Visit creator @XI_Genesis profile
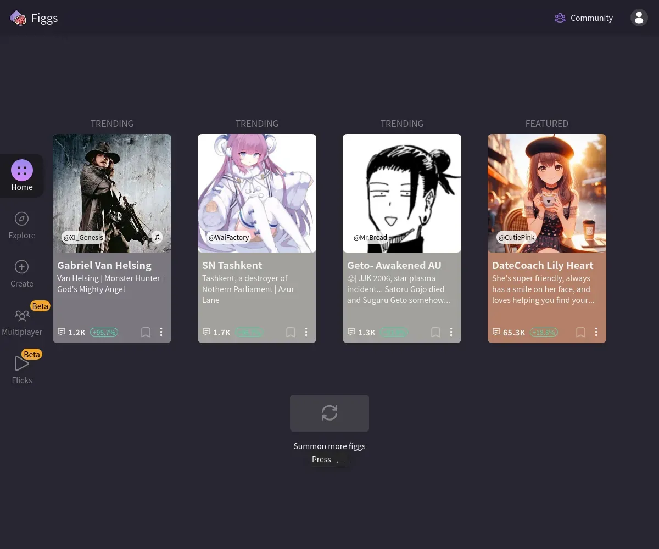 (83, 238)
